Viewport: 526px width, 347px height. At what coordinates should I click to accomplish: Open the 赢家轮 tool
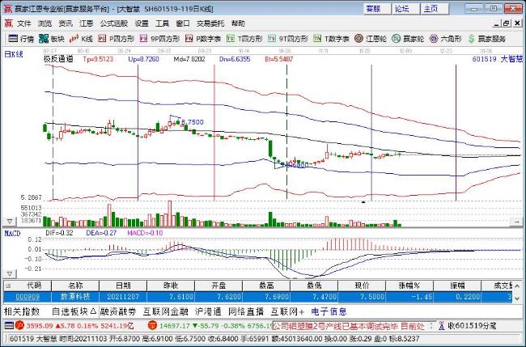pyautogui.click(x=408, y=39)
